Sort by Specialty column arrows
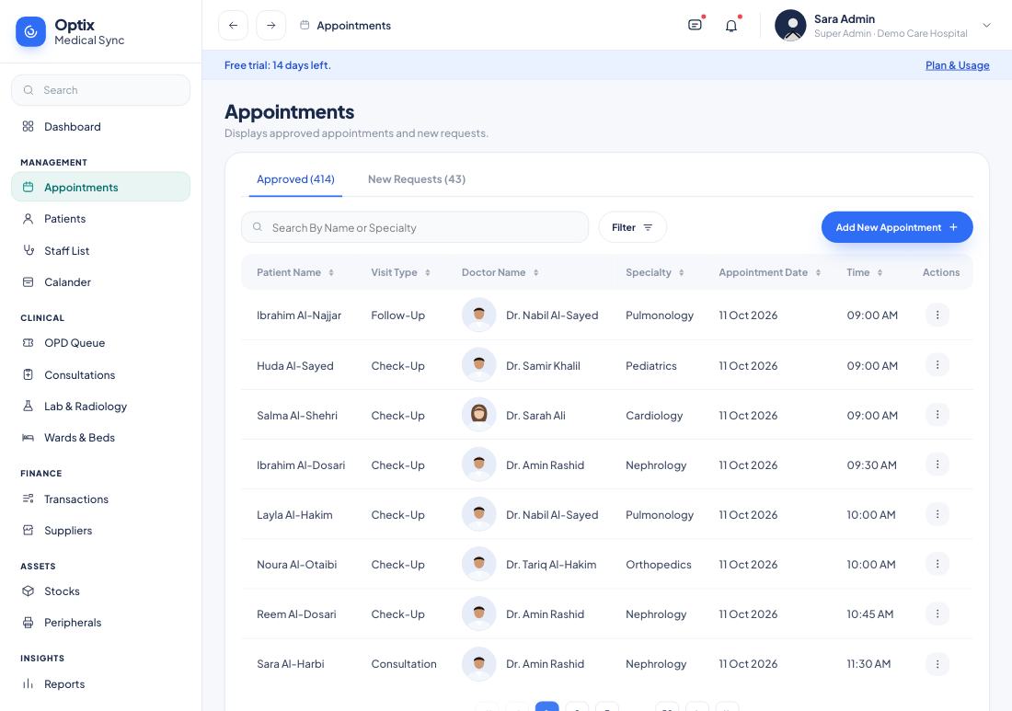Screen dimensions: 1012x711 (682, 273)
